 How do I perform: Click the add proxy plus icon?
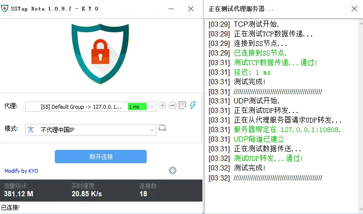[163, 105]
